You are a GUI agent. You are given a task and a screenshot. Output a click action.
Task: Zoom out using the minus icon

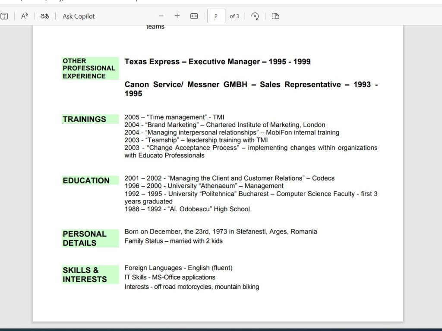161,16
